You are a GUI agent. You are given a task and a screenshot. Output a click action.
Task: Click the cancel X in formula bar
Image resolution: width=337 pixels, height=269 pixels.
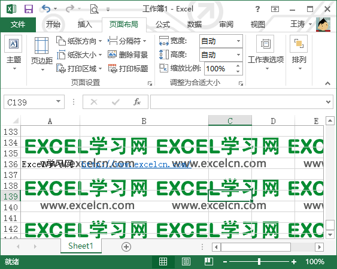[94, 102]
